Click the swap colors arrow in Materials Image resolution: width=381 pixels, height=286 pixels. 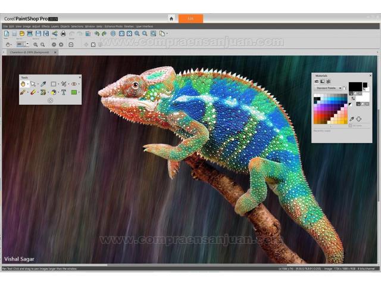pyautogui.click(x=353, y=98)
